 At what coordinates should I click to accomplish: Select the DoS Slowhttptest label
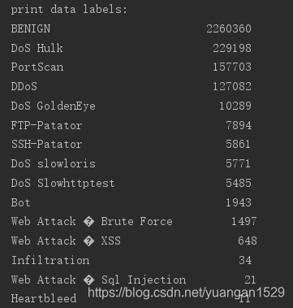[x=63, y=183]
